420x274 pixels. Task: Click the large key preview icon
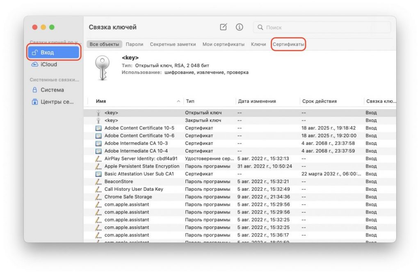coord(102,68)
